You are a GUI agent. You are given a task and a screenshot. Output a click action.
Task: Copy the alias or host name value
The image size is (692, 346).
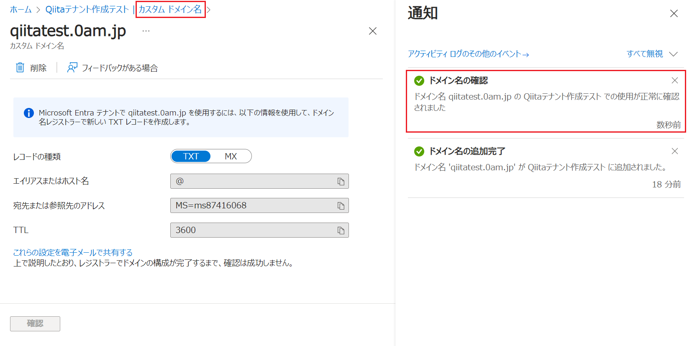341,181
